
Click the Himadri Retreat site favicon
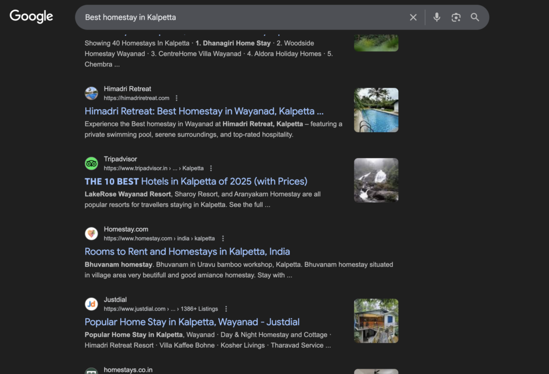click(x=92, y=93)
